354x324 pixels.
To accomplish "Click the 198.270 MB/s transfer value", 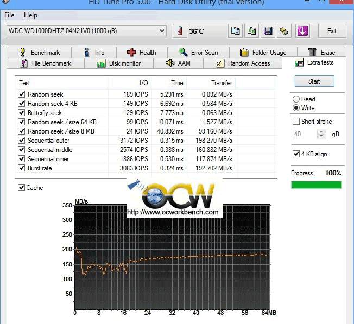I will 214,141.
